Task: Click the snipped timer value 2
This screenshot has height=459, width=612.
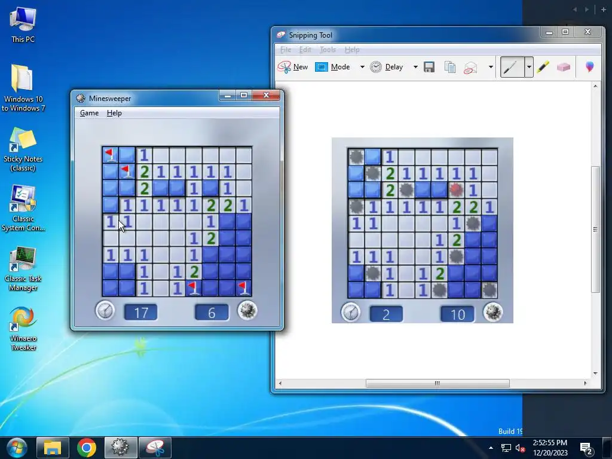Action: click(386, 314)
